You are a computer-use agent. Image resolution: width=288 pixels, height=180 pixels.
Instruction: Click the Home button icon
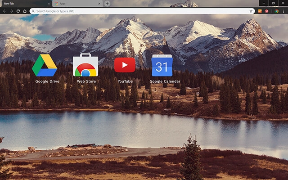(x=25, y=11)
